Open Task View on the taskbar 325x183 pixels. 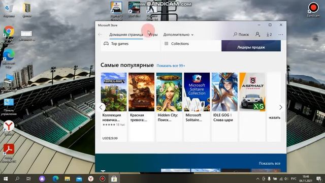(28, 178)
